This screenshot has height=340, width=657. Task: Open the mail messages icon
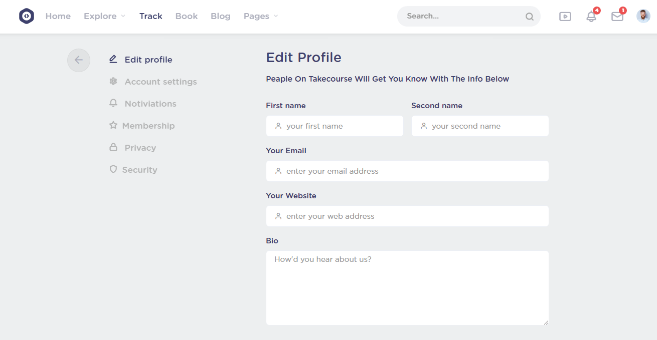[x=617, y=17]
